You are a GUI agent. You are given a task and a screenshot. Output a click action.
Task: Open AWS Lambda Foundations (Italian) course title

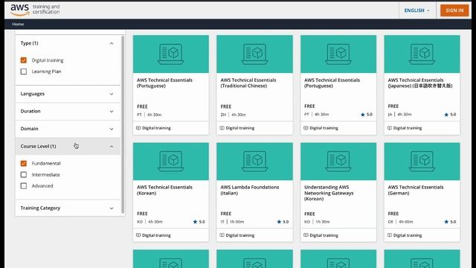250,190
